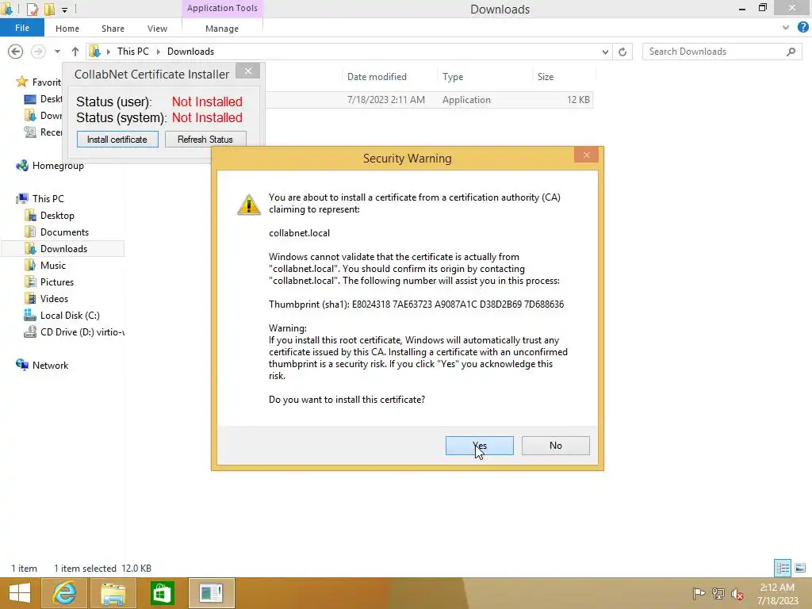Screen dimensions: 812x609
Task: Open the recent locations dropdown arrow
Action: (x=57, y=52)
